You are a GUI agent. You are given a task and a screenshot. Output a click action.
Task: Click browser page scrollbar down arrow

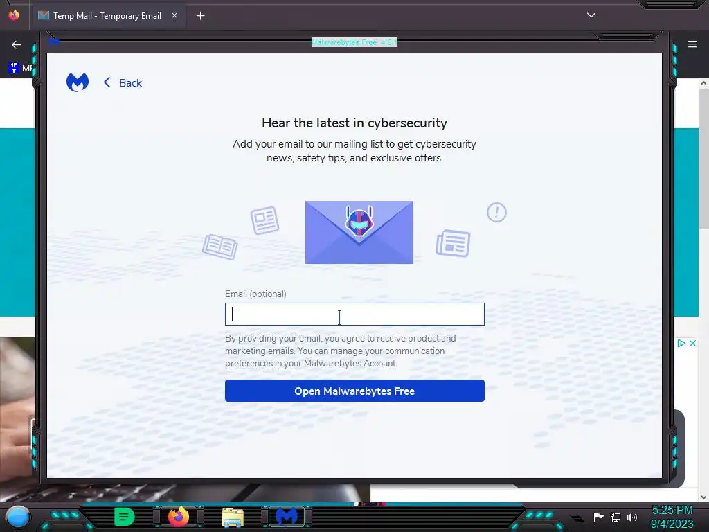click(x=703, y=497)
